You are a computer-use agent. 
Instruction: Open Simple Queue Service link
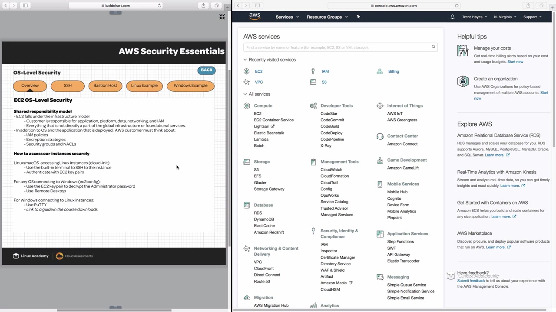pyautogui.click(x=407, y=285)
